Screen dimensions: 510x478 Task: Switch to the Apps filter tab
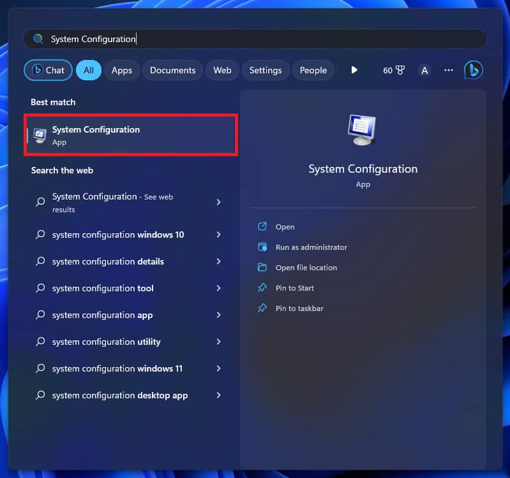pos(121,70)
